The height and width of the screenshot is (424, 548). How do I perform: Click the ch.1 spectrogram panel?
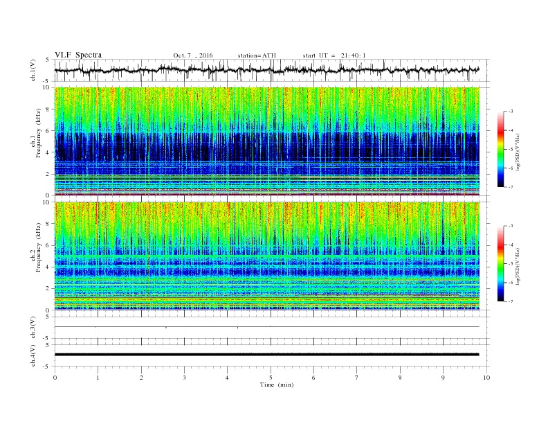point(267,141)
